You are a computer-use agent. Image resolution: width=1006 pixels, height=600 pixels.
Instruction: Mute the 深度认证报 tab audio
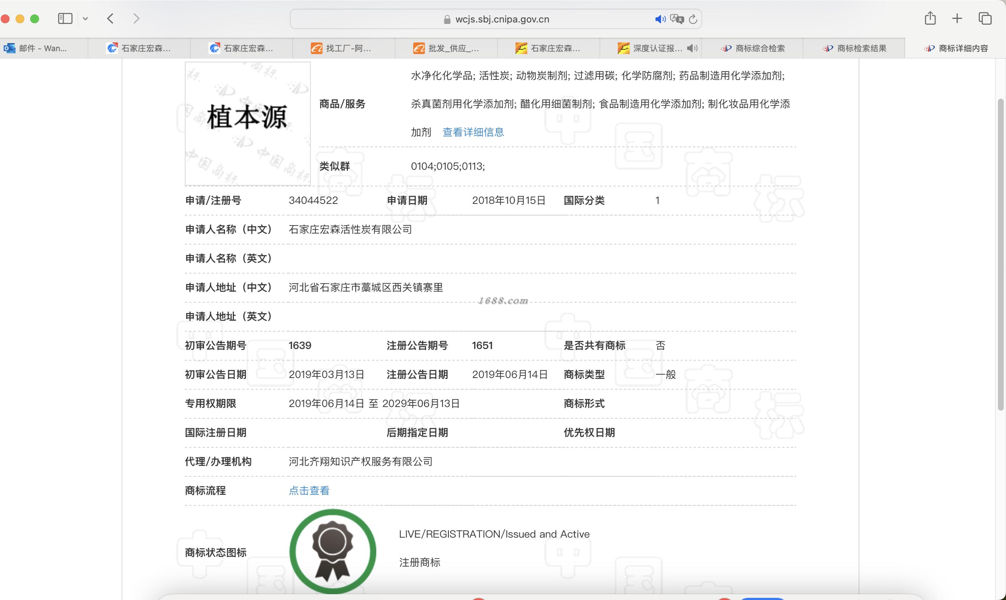tap(692, 48)
